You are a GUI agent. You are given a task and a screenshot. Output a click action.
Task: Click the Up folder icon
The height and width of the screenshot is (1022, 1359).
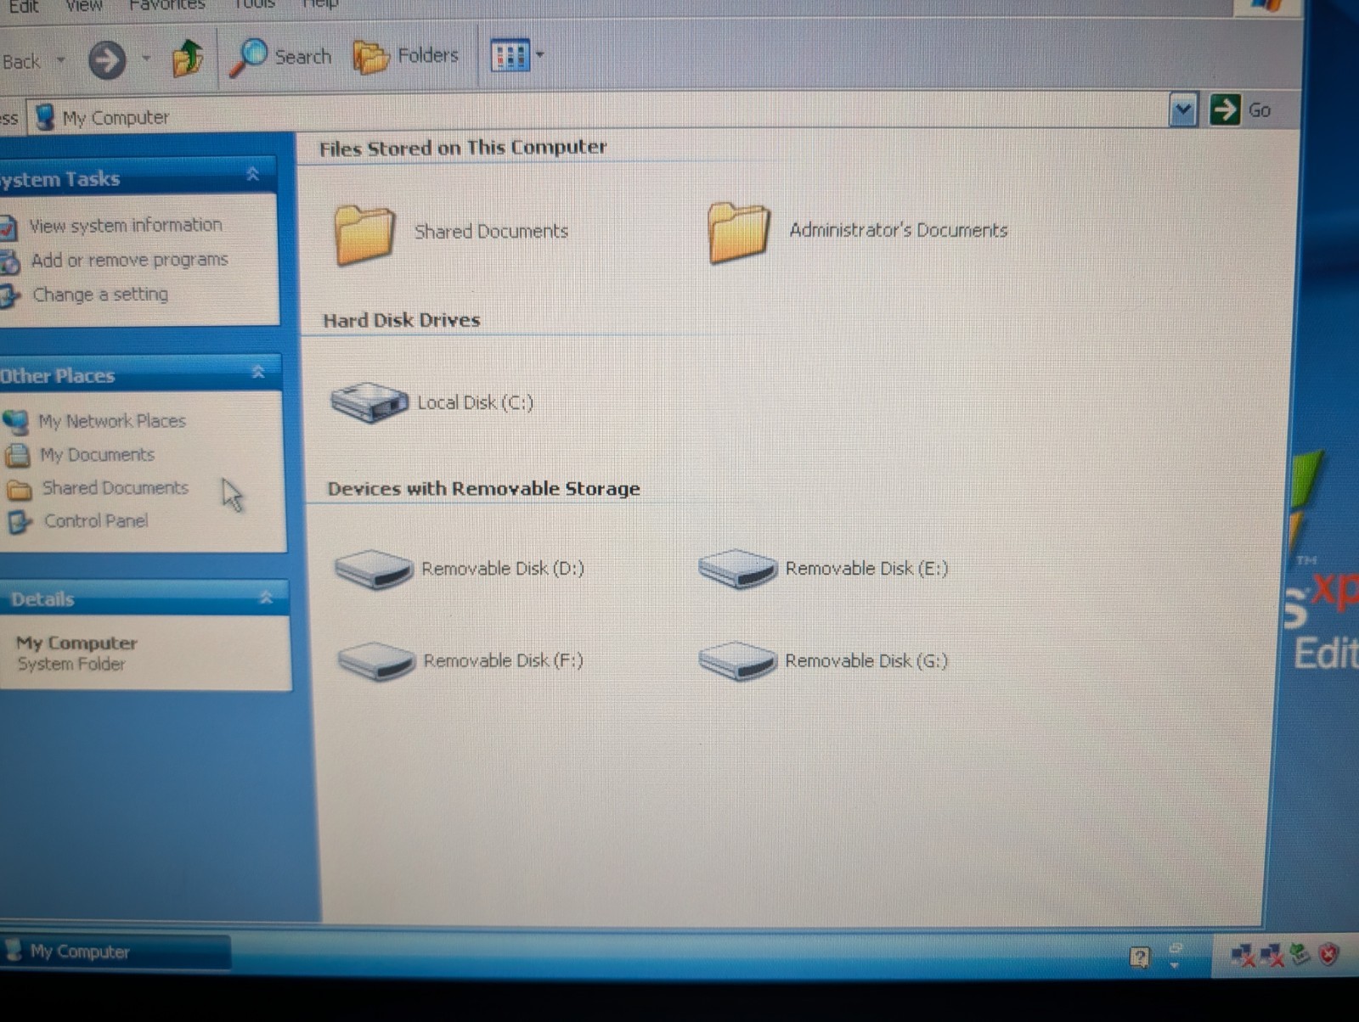(188, 58)
